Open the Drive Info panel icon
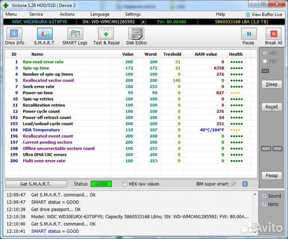 [x=14, y=34]
